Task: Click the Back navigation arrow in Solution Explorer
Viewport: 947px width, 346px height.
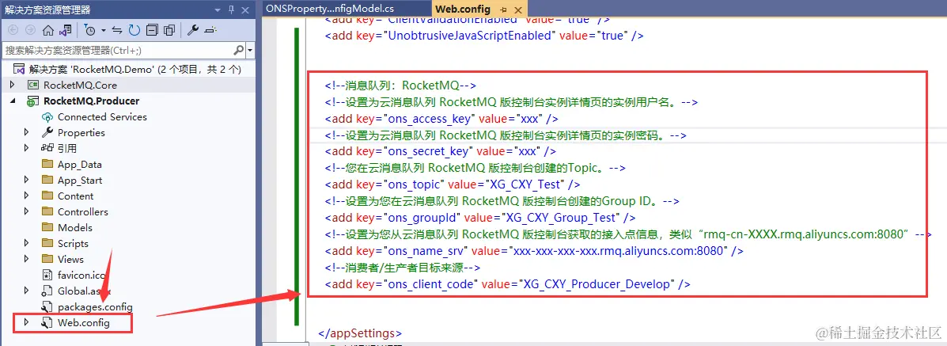Action: (x=13, y=29)
